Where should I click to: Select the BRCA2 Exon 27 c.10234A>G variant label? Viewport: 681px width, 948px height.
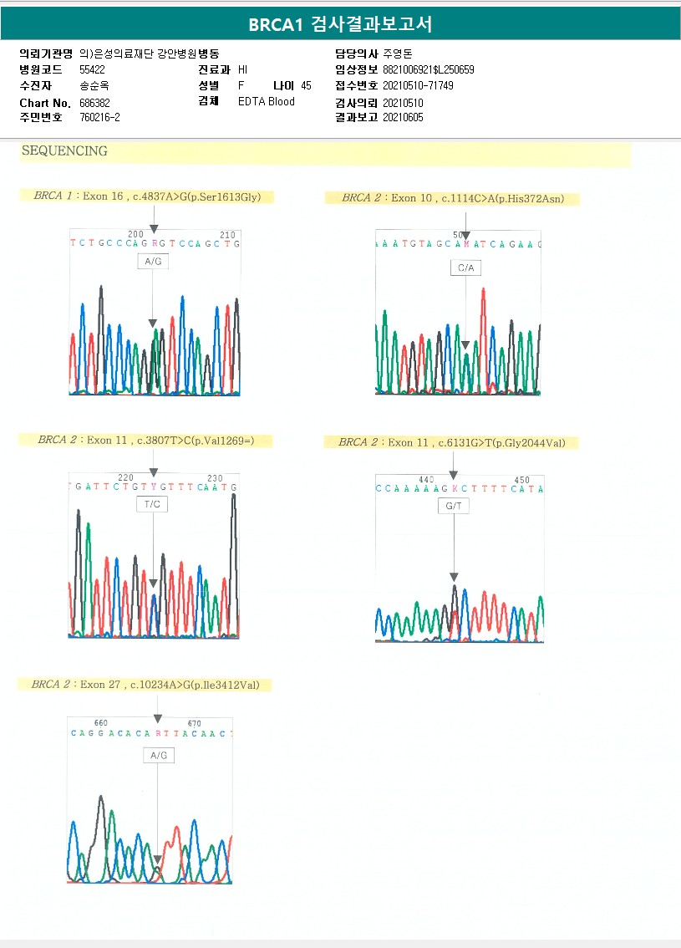[x=146, y=685]
